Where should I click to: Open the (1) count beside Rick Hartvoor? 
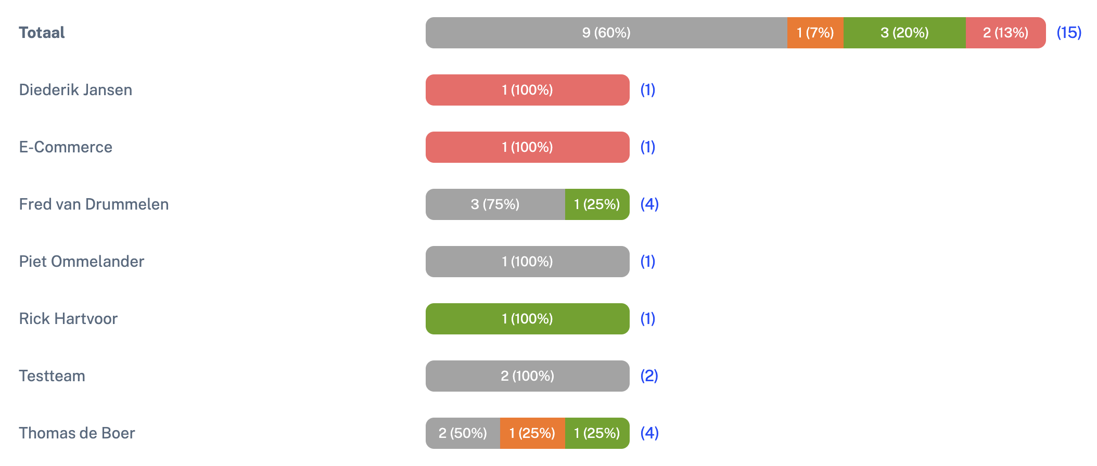[x=648, y=319]
